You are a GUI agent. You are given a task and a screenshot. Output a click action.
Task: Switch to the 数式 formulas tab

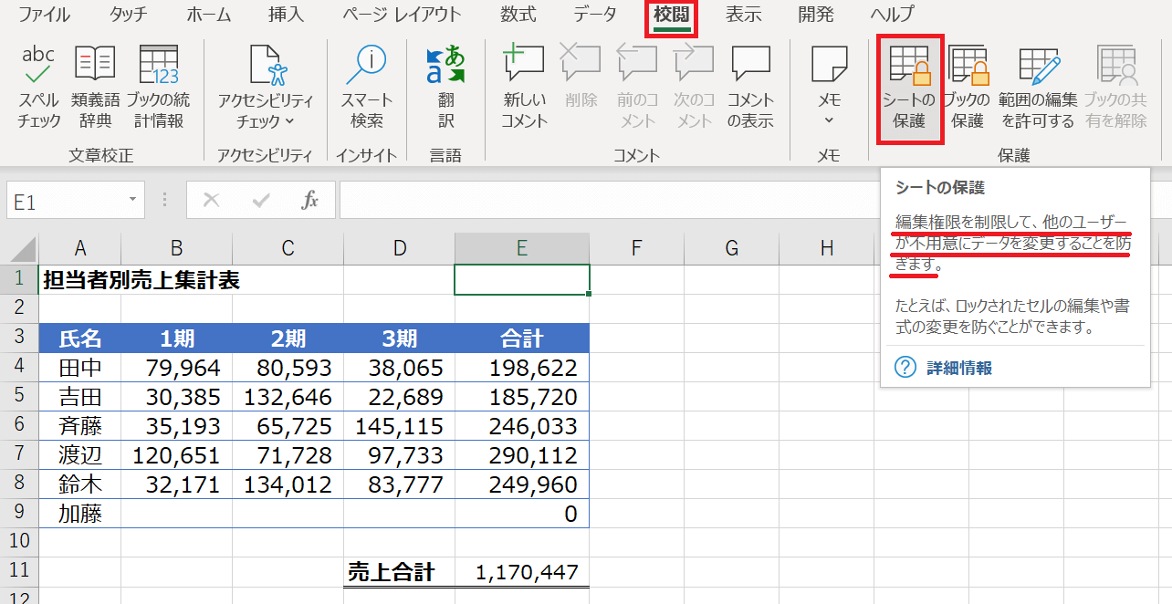[518, 15]
